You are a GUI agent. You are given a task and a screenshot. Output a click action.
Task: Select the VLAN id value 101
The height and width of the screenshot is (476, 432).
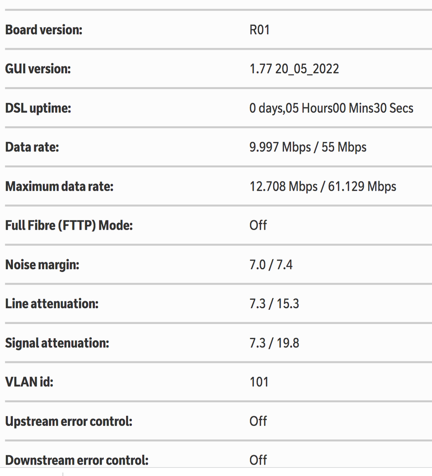259,382
